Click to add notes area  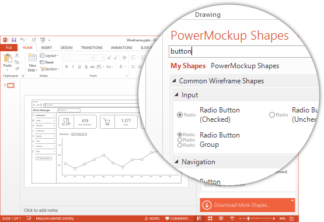point(41,210)
